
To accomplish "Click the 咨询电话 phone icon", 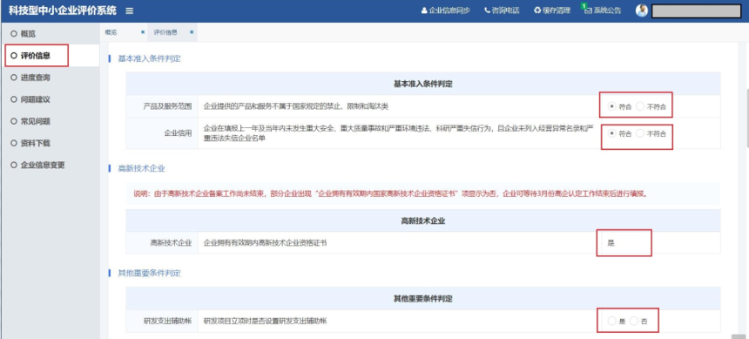I will (487, 10).
